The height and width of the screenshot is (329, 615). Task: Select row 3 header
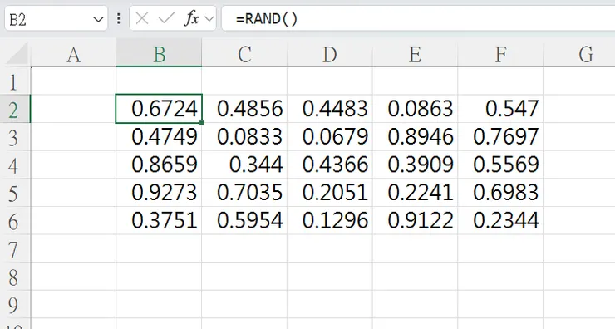click(15, 137)
